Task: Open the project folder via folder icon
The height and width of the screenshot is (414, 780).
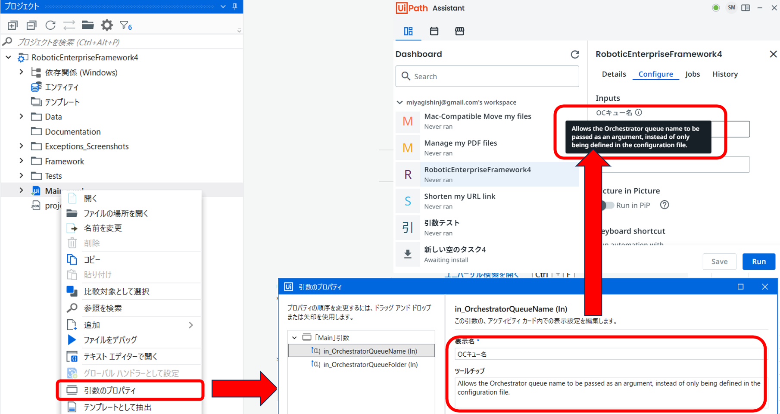Action: coord(88,25)
